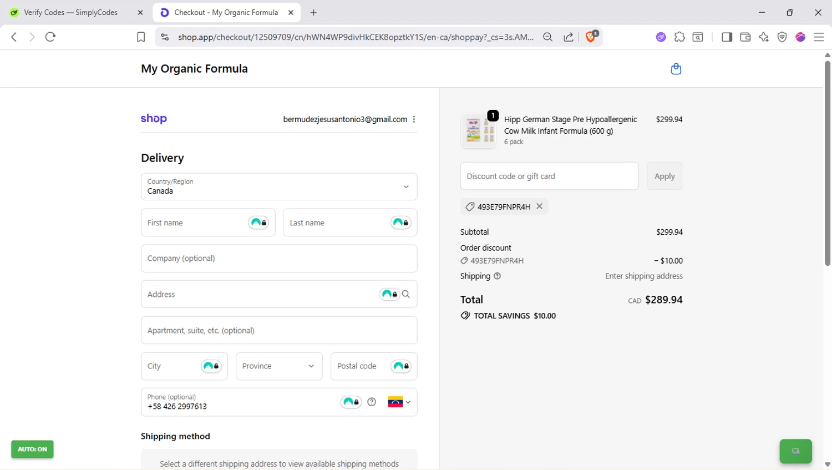The height and width of the screenshot is (470, 832).
Task: Switch to the Verify Codes SimplyCodes tab
Action: (71, 12)
